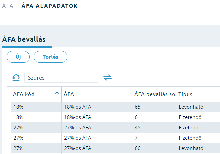Sort by ÁFA kód column header
Screen dimensions: 220x154
[24, 94]
